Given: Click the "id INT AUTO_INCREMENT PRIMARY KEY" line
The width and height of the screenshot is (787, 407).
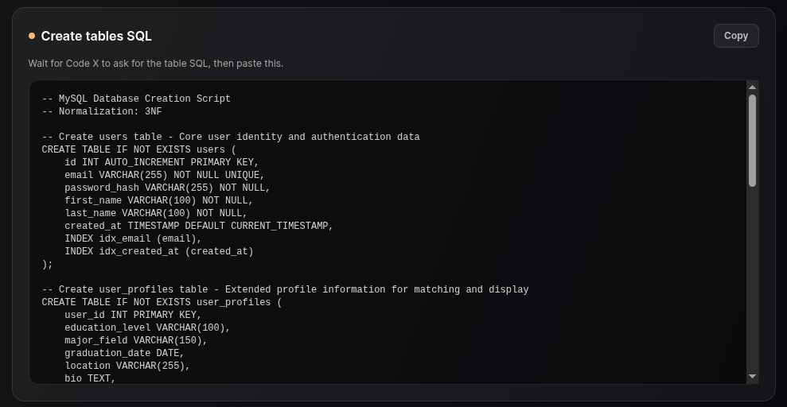Looking at the screenshot, I should pos(162,163).
